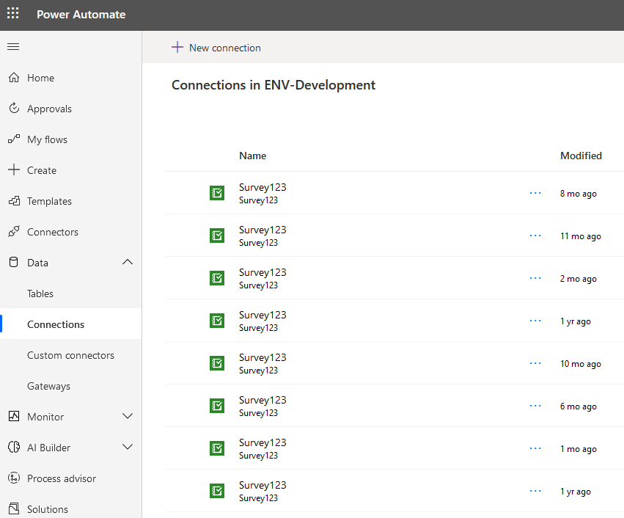
Task: Open Approvals from the sidebar
Action: point(15,108)
